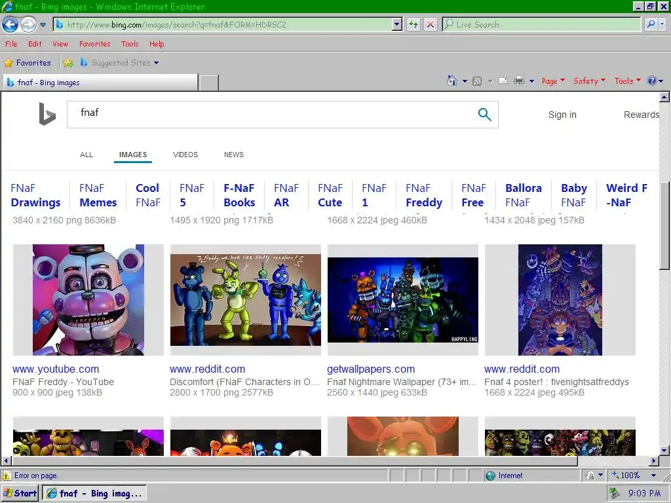Open the Fnaf Nightmare Wallpaper thumbnail

[x=403, y=300]
